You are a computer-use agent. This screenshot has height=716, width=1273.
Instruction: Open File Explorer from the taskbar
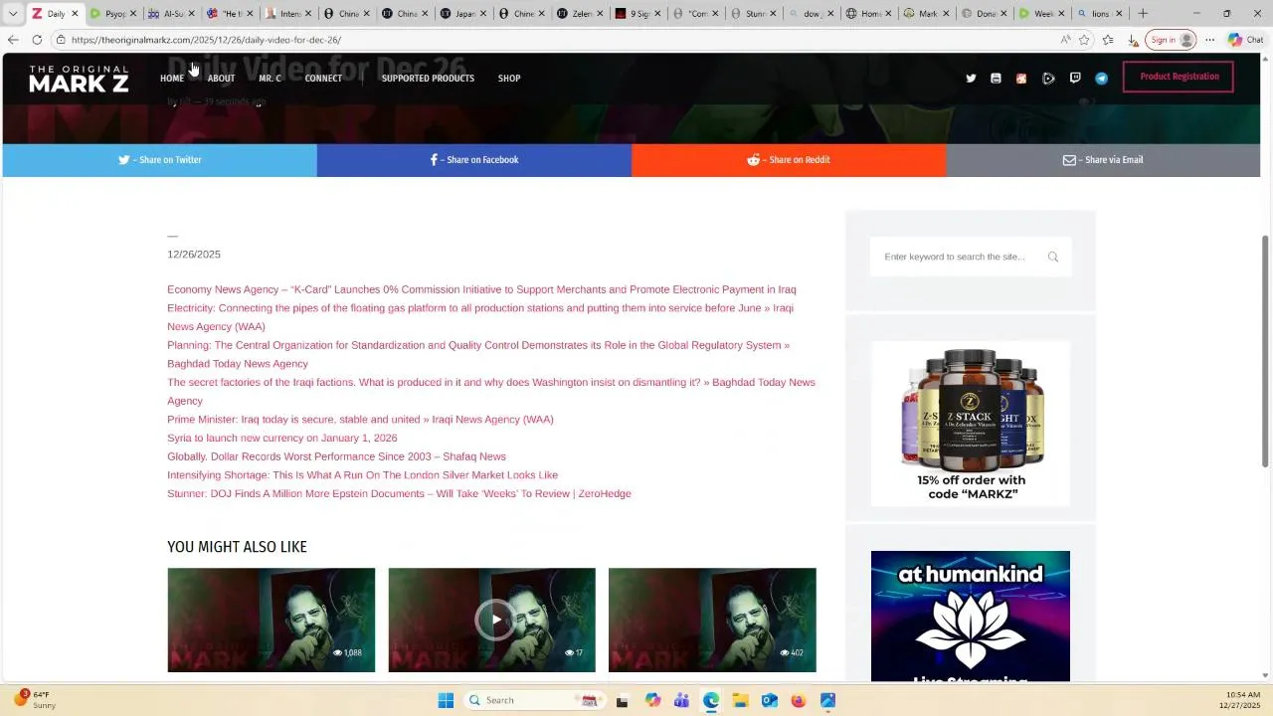(740, 700)
